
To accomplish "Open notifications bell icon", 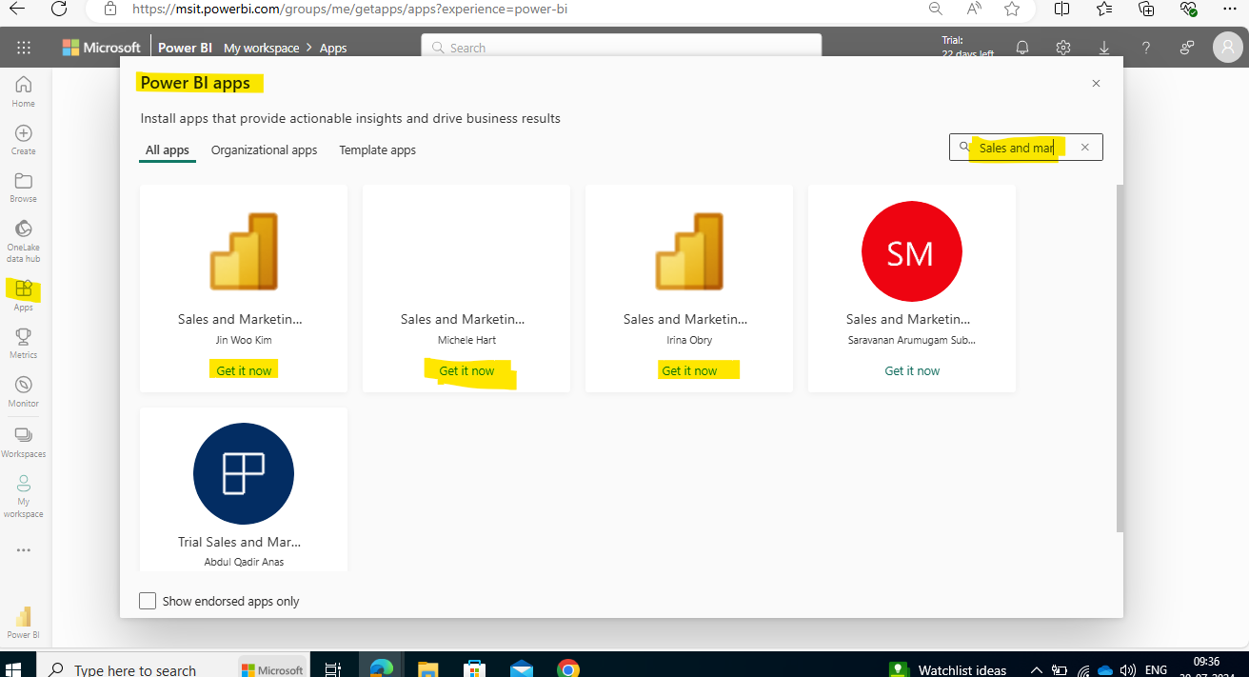I will (1022, 48).
